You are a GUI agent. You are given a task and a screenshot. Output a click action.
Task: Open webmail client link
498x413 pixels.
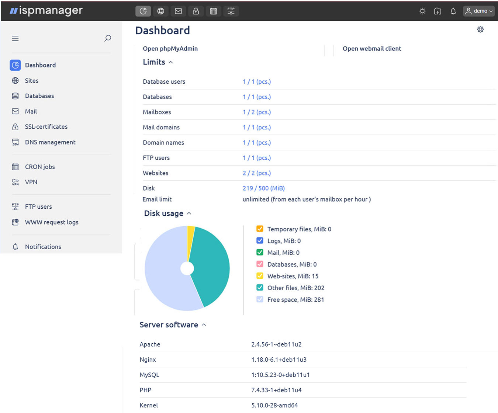click(x=372, y=49)
